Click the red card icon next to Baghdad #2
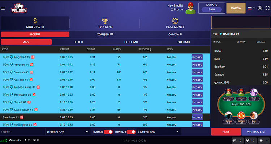 coord(33,57)
